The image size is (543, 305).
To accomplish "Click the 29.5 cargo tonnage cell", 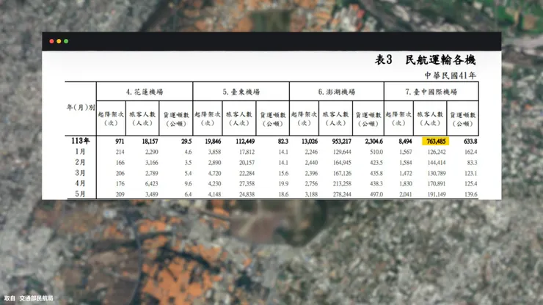I will point(186,142).
